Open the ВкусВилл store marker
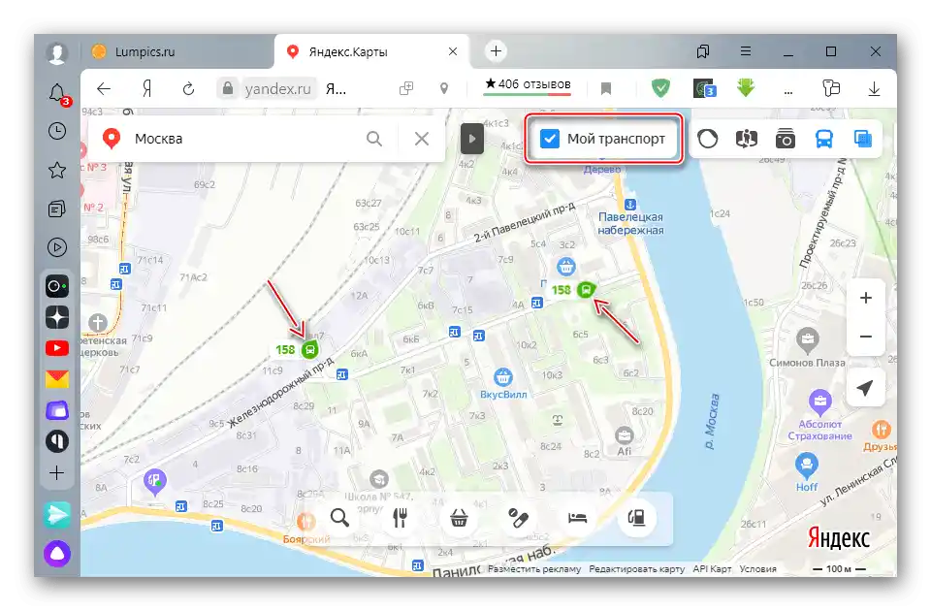The height and width of the screenshot is (611, 931). point(503,377)
